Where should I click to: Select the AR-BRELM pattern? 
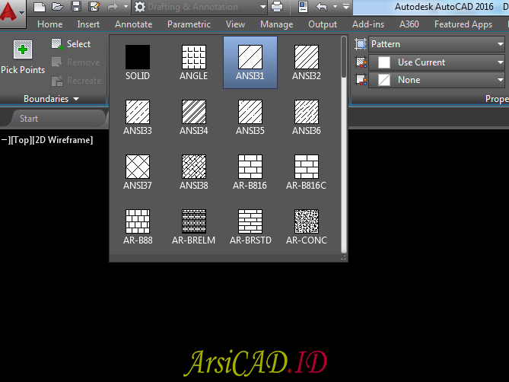click(x=194, y=227)
